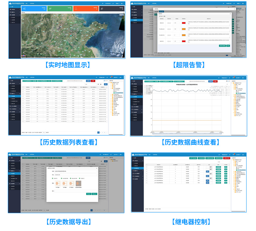Image resolution: width=256 pixels, height=231 pixels.
Task: Click blue device-count card icon on map dashboard
Action: pyautogui.click(x=25, y=9)
